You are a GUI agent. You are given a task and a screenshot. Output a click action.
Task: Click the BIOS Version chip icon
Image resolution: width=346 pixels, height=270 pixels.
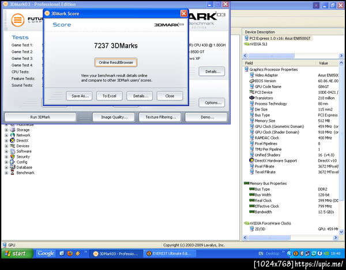click(252, 81)
